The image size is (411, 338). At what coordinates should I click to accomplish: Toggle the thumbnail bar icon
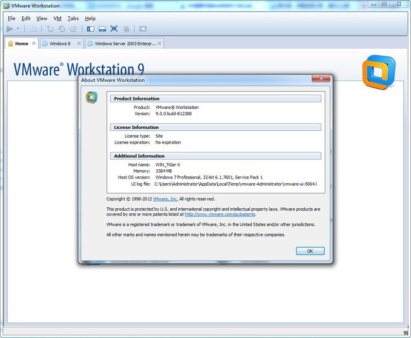[102, 29]
